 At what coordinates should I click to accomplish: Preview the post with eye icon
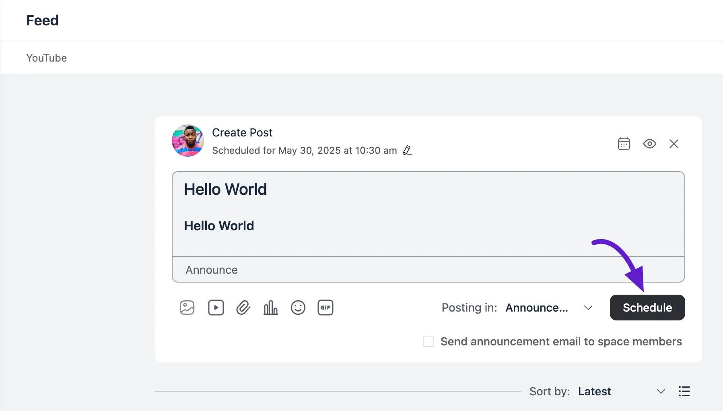[650, 144]
